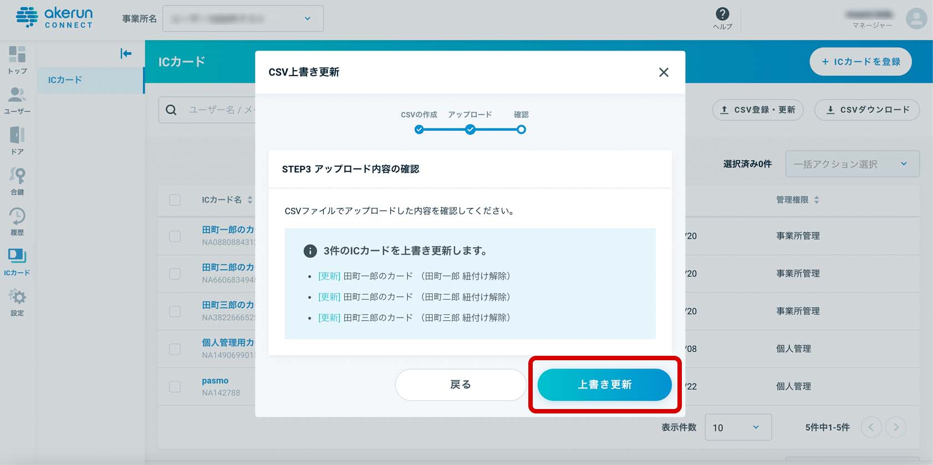Check the 個人管理用カード row checkbox
The image size is (933, 465).
pos(175,349)
